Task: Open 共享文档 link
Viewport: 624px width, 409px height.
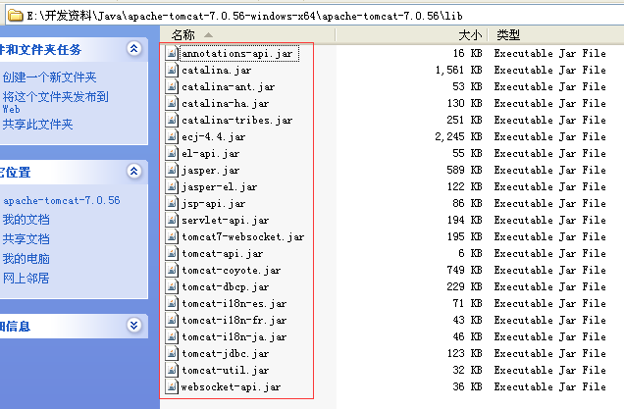Action: click(26, 239)
